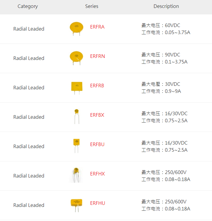Open the ERFBX series link

point(97,115)
